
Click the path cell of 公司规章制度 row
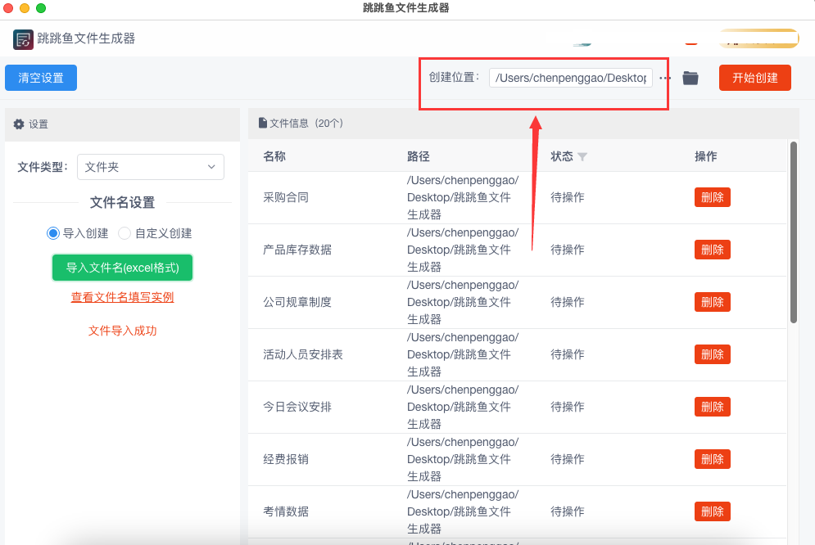463,302
